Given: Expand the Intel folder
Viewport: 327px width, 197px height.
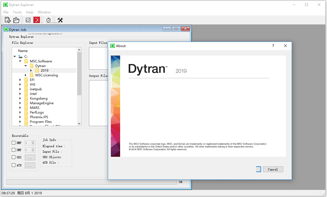Looking at the screenshot, I should point(20,94).
